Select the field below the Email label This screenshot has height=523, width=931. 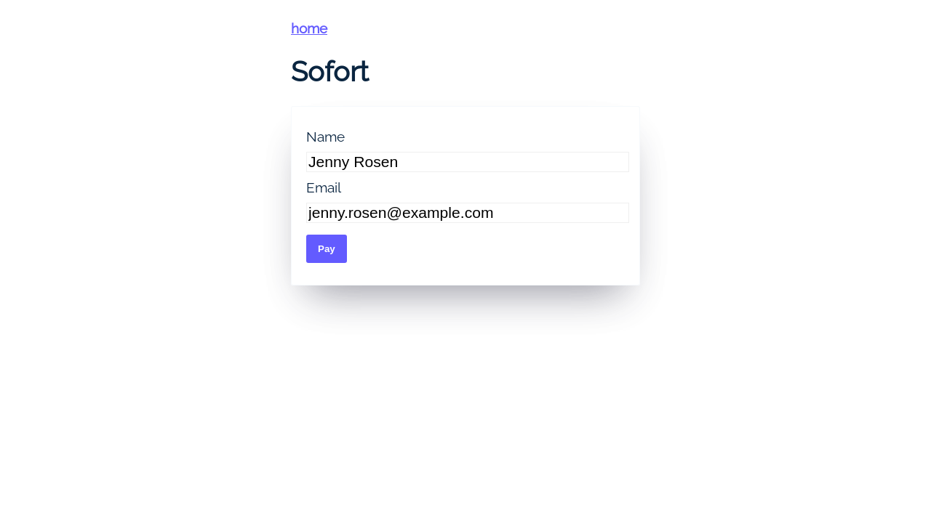467,213
